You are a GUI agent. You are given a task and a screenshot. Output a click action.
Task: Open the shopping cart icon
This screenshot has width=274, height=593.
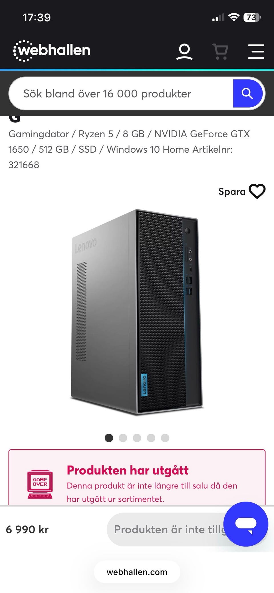220,52
